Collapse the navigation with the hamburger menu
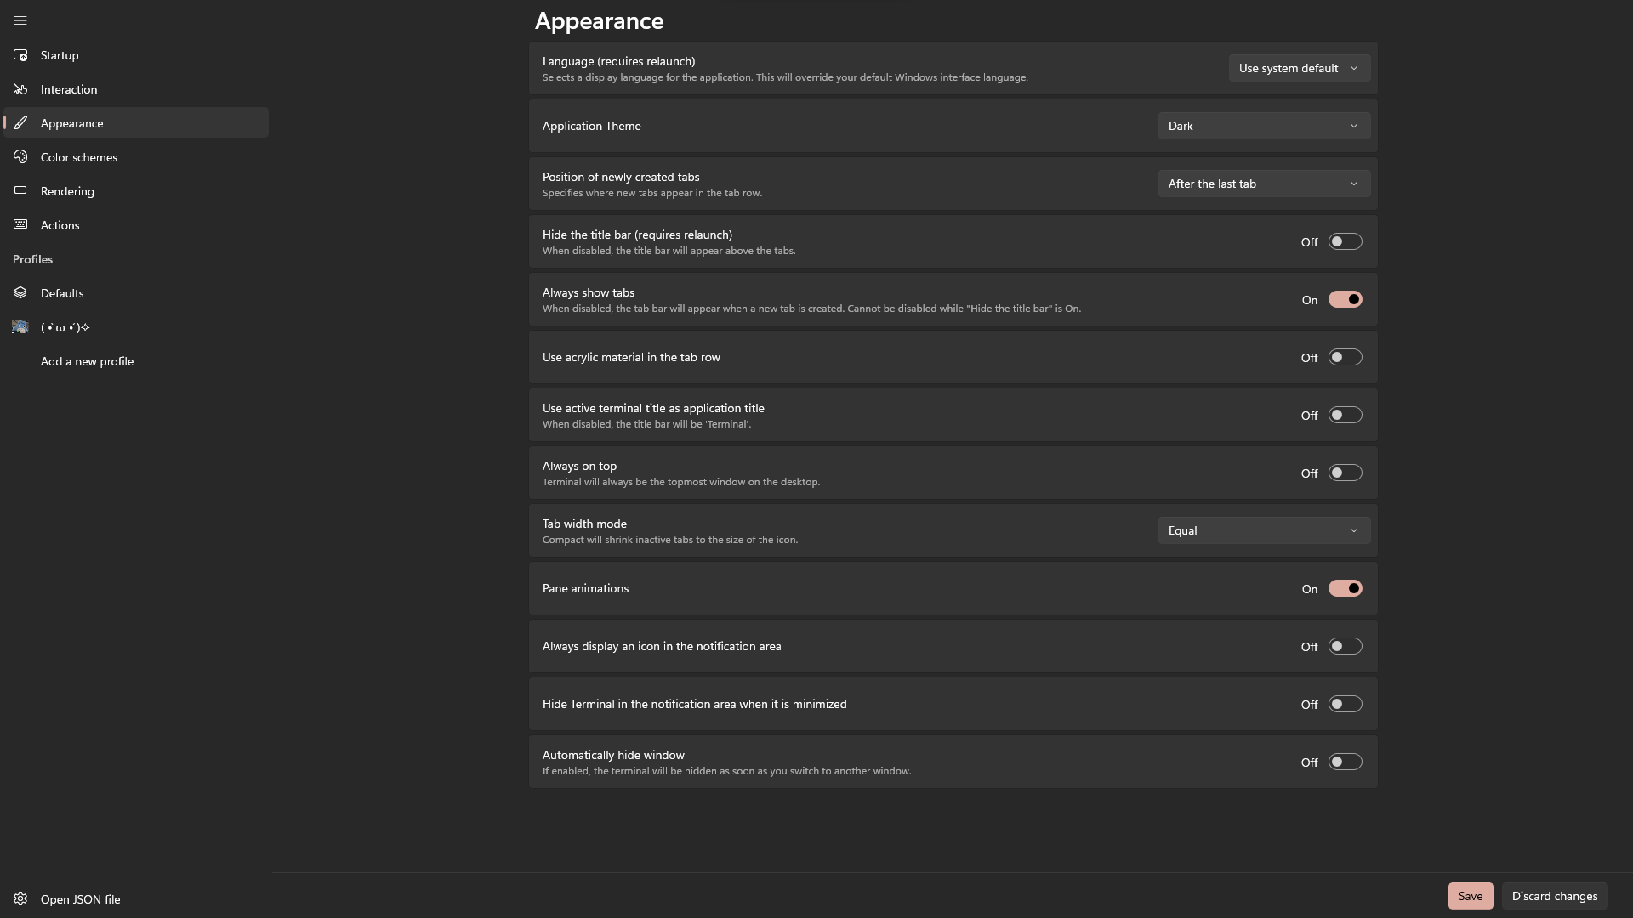This screenshot has height=918, width=1633. coord(20,20)
